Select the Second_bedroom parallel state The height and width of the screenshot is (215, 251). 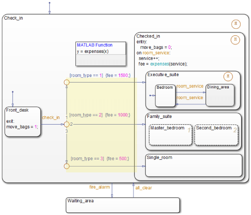[x=216, y=135]
